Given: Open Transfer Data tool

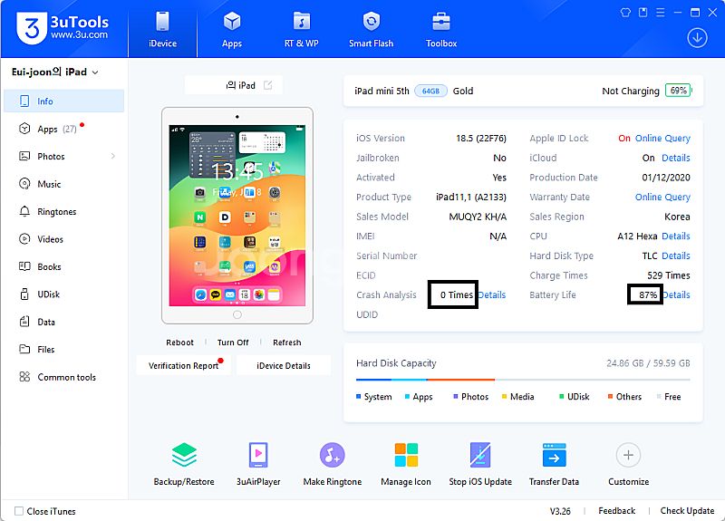Looking at the screenshot, I should 554,464.
